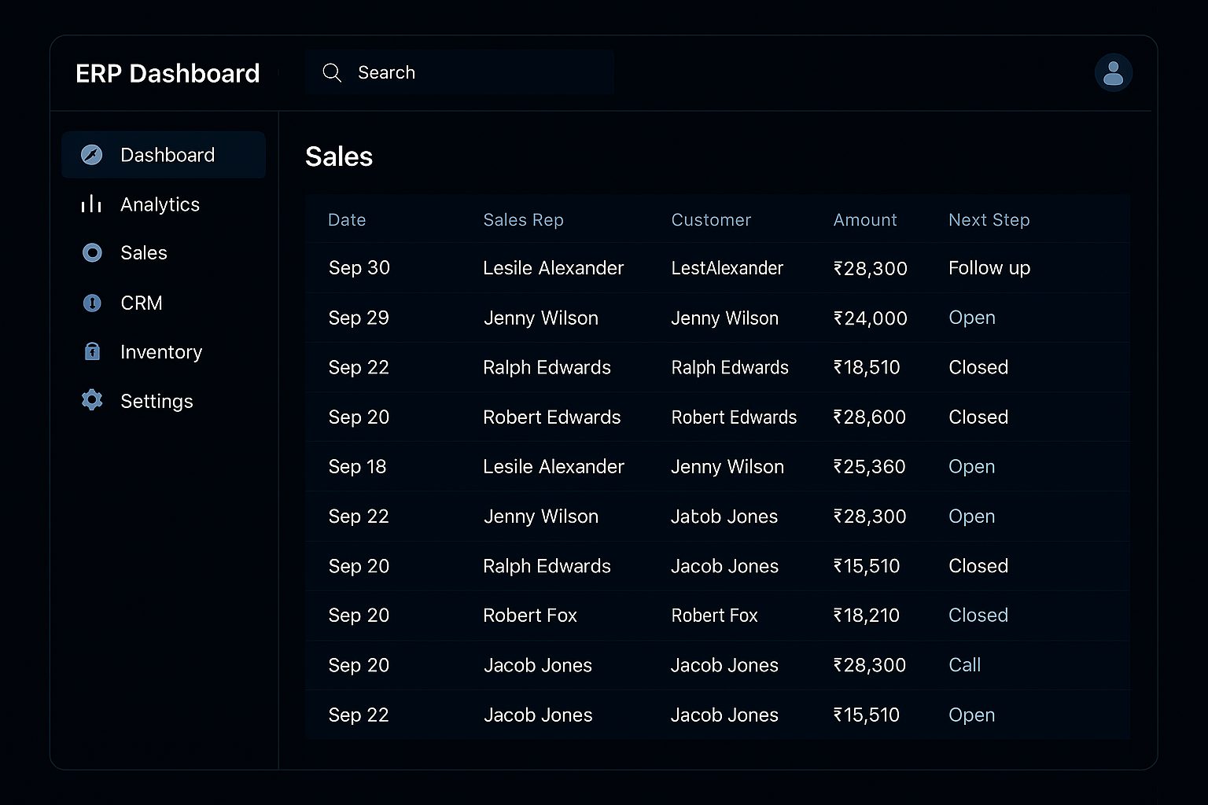The height and width of the screenshot is (805, 1208).
Task: Click the Call next step link
Action: (964, 665)
